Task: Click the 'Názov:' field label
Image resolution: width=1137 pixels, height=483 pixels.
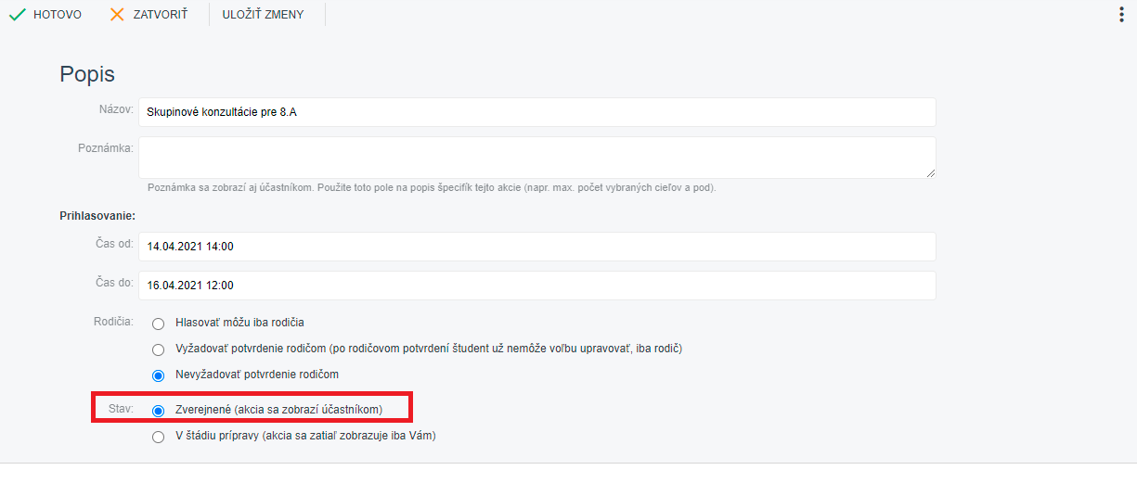Action: click(x=116, y=109)
